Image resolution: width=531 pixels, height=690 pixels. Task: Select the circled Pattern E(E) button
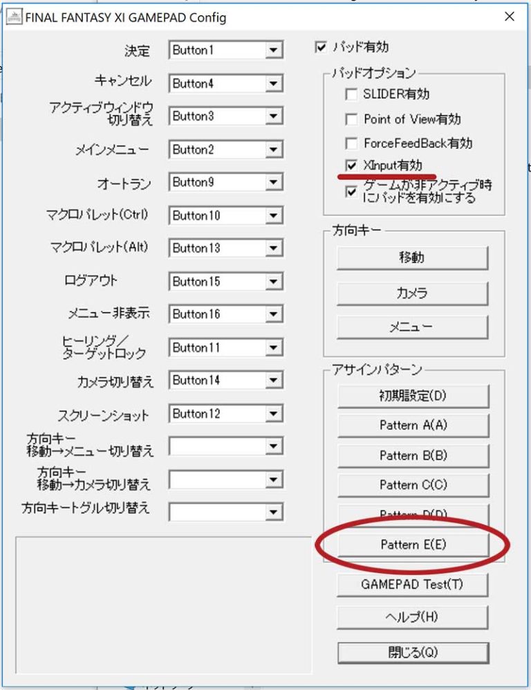(413, 544)
